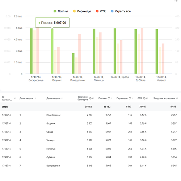Select the green Показы bar for Четверг

pos(157,51)
